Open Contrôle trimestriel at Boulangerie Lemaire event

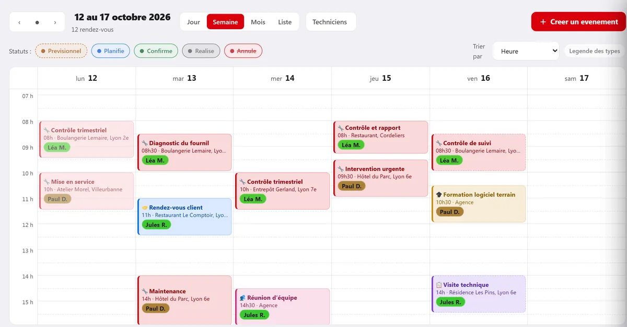click(x=87, y=139)
